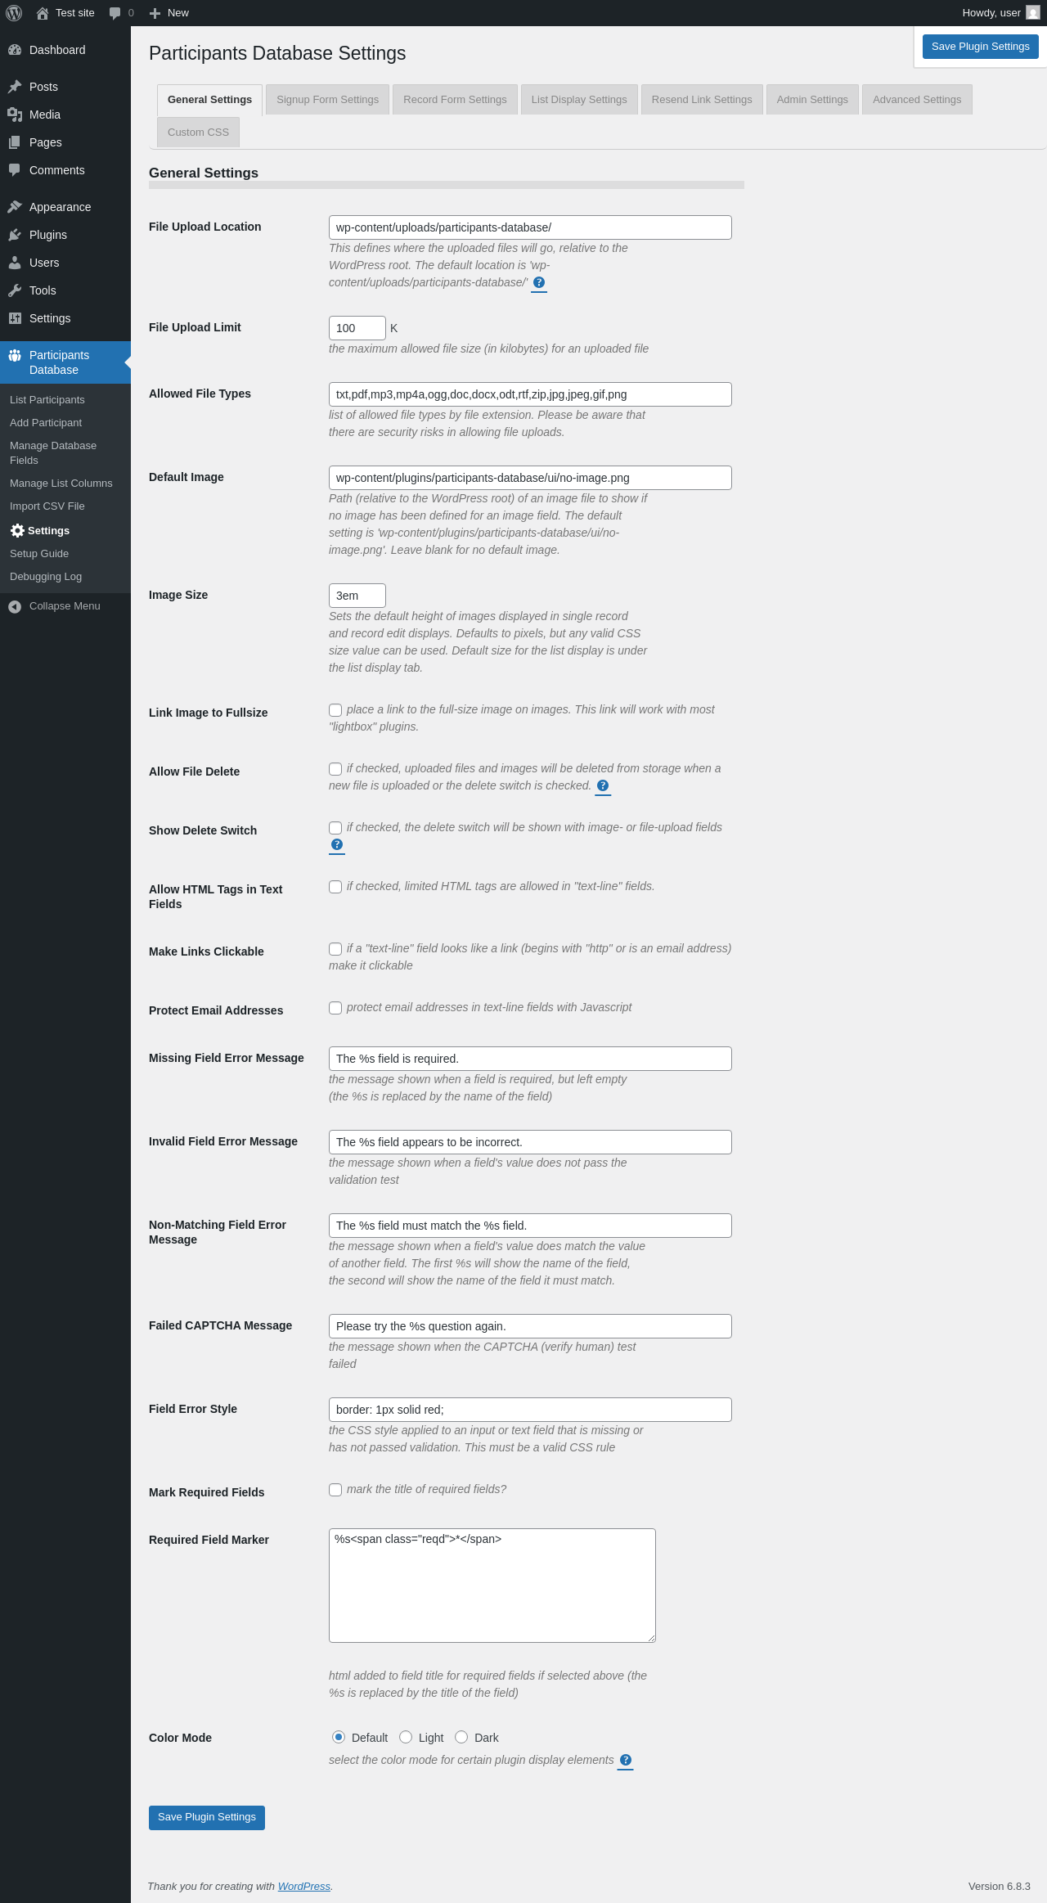
Task: Switch to the Signup Form Settings tab
Action: click(327, 100)
